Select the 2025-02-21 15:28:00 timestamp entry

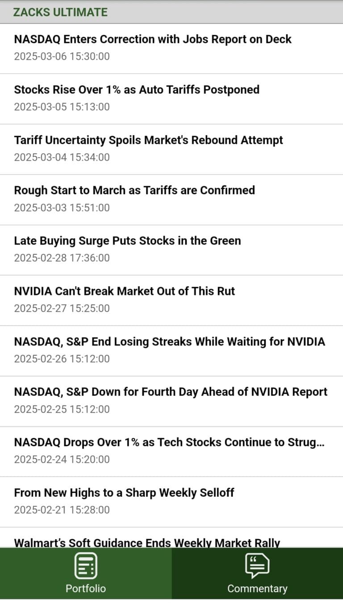(62, 510)
